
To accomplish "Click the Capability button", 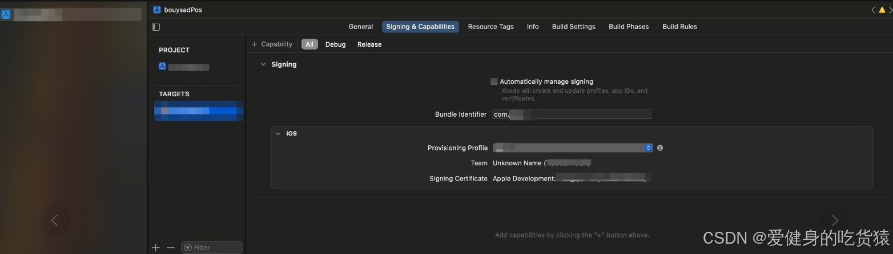I will coord(272,44).
